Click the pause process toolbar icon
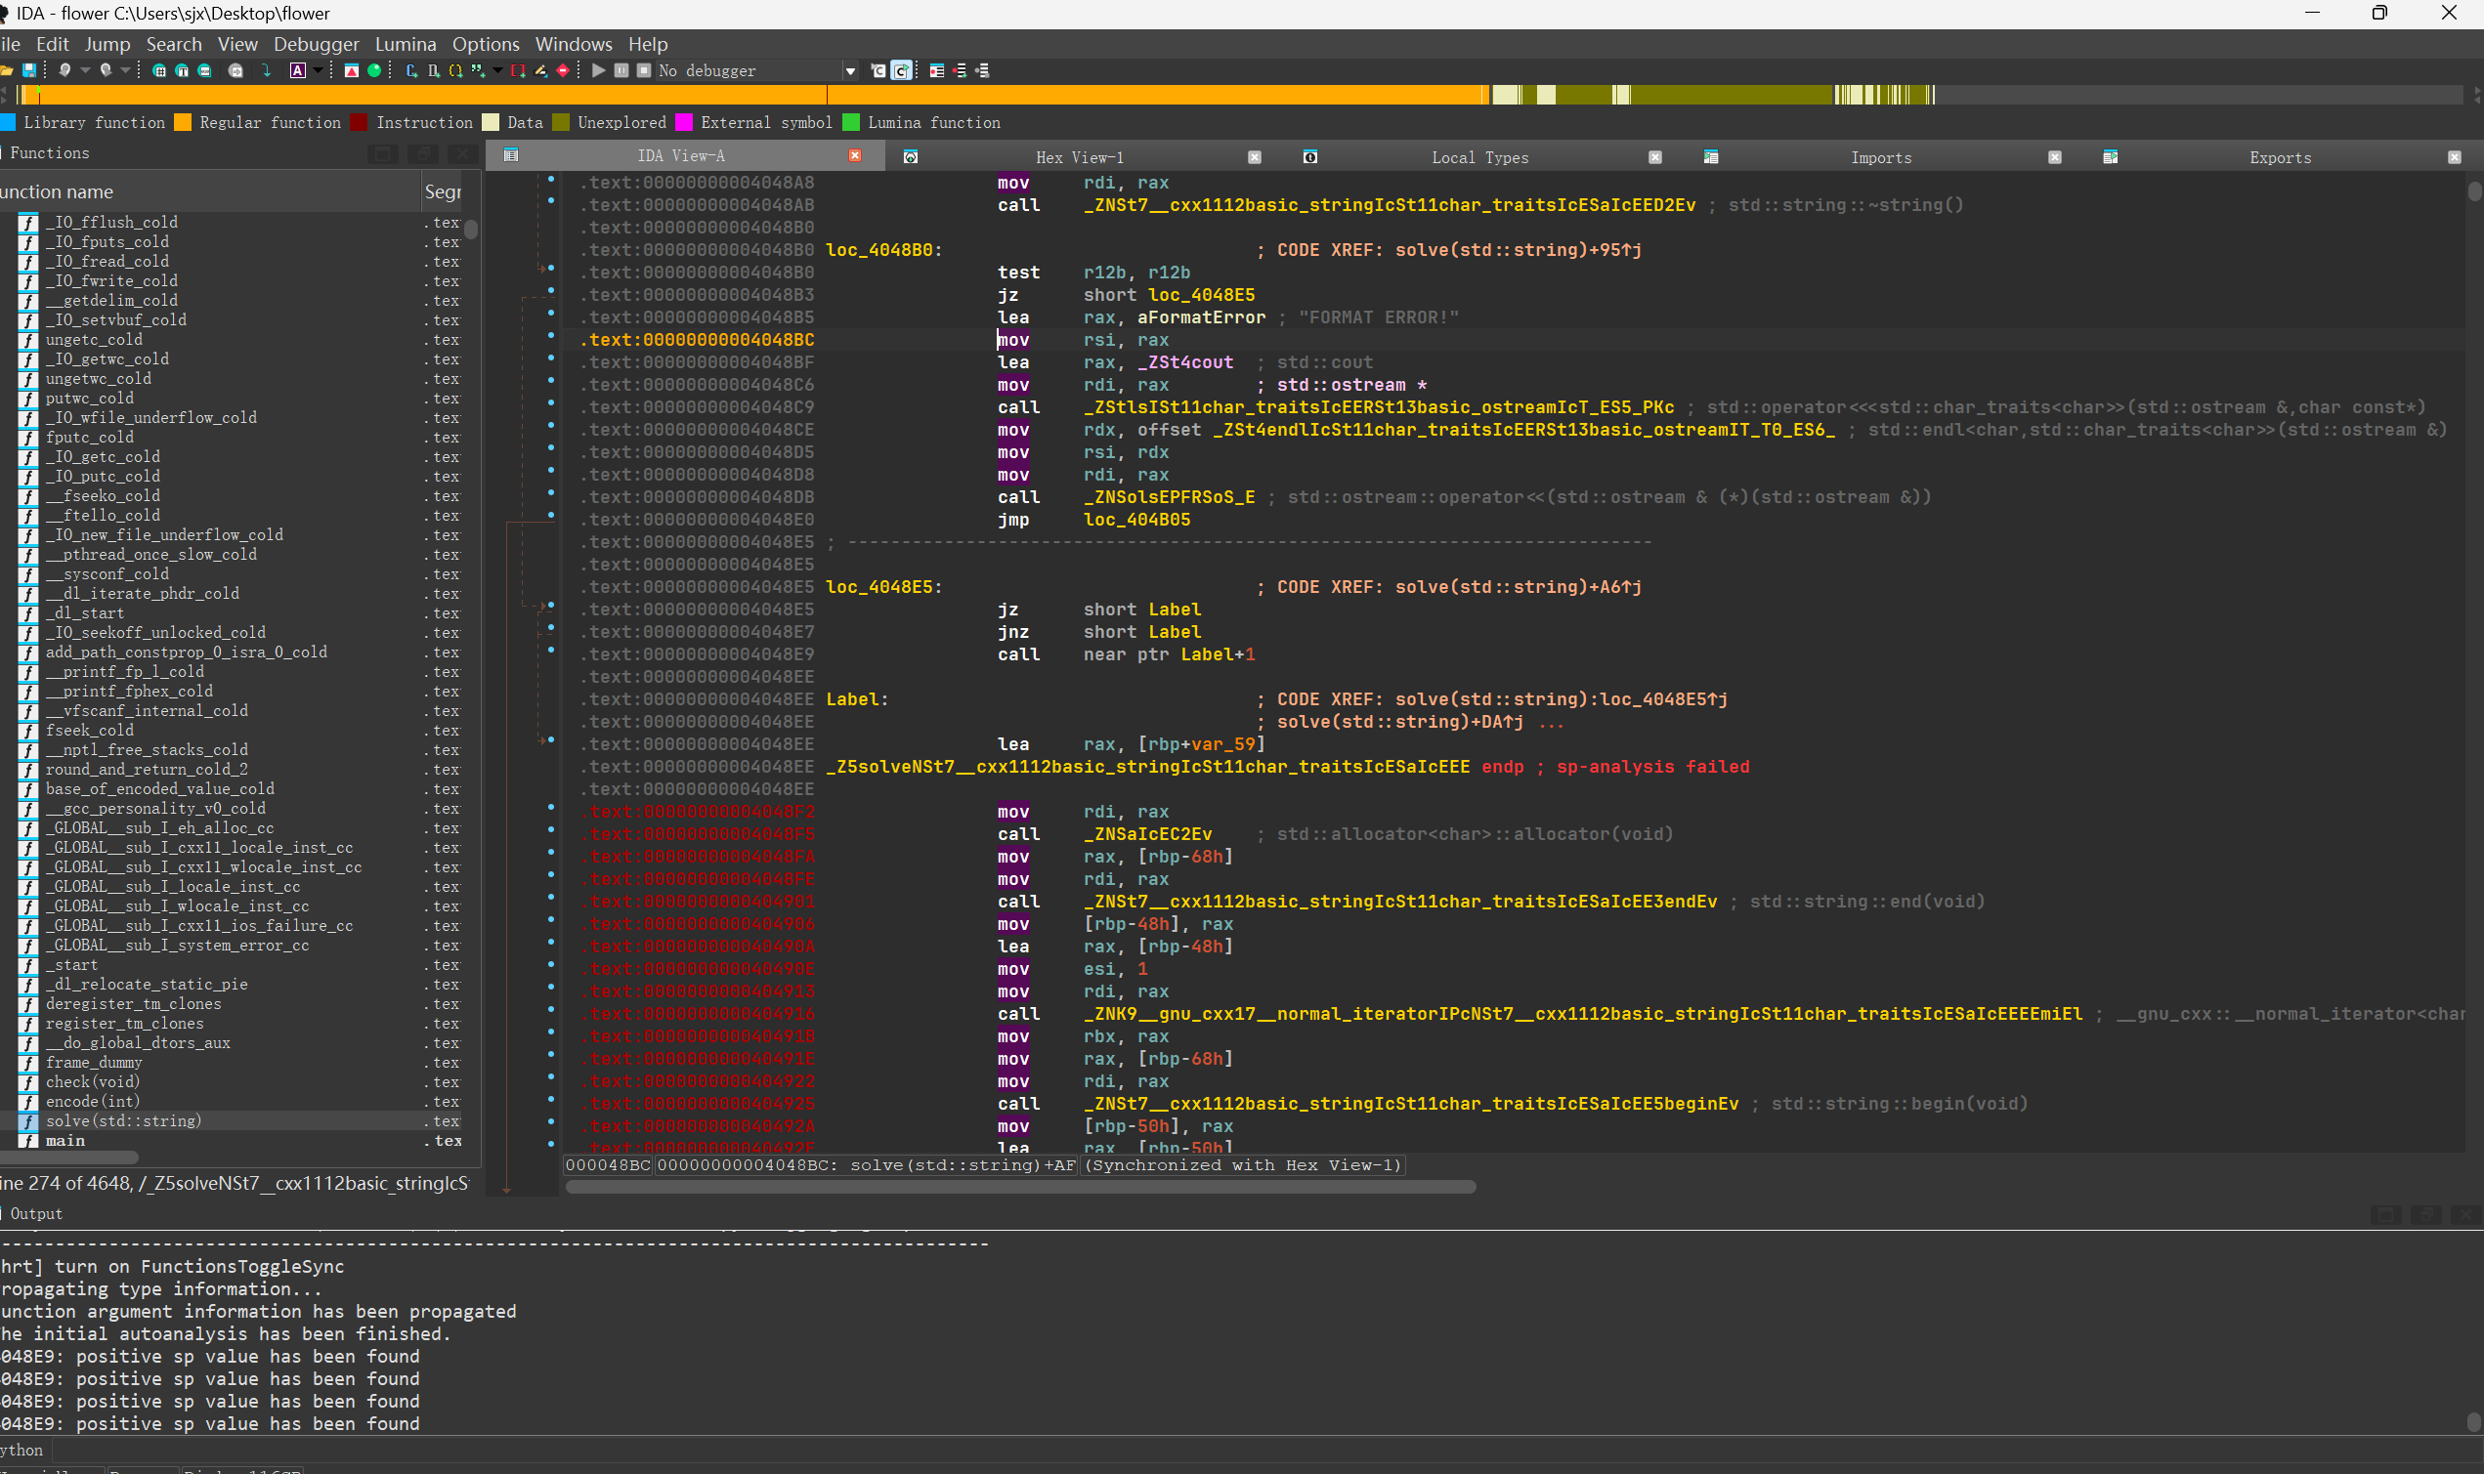This screenshot has width=2484, height=1474. click(622, 70)
